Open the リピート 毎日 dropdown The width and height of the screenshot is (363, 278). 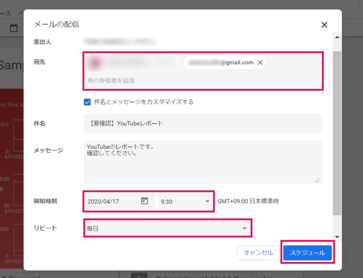(167, 228)
